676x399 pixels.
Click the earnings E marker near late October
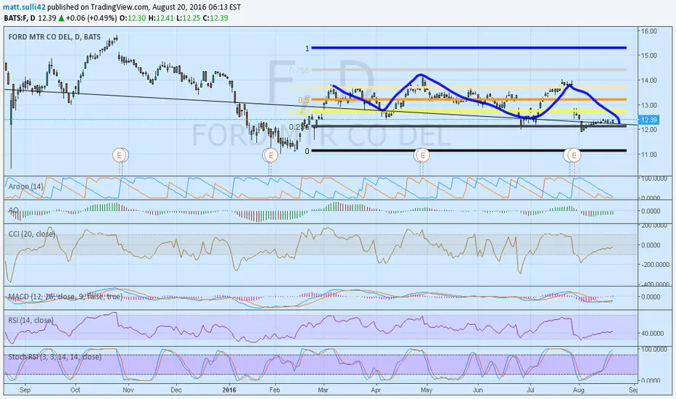(x=120, y=155)
